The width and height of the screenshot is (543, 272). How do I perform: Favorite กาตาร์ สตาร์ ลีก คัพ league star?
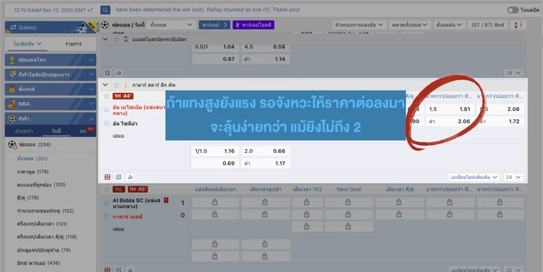tap(116, 85)
